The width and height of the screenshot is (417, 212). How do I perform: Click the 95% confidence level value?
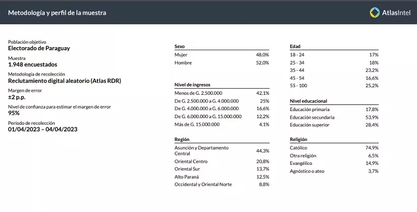pyautogui.click(x=14, y=113)
